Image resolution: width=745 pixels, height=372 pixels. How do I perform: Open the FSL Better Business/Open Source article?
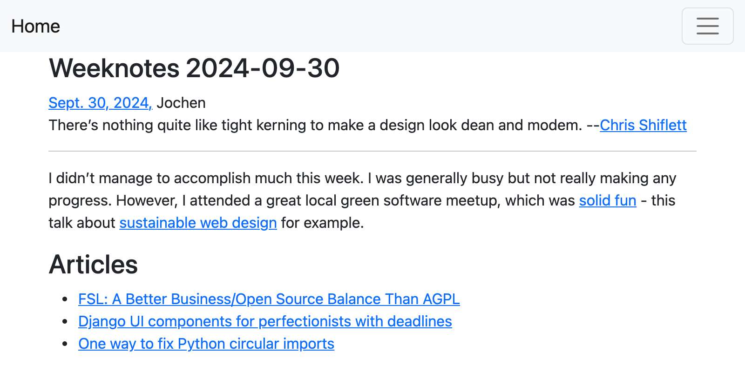click(269, 299)
